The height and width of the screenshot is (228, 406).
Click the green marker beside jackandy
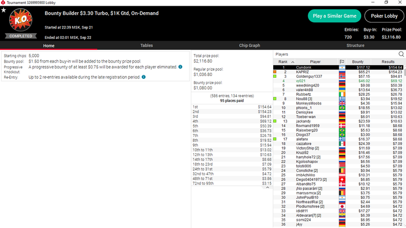point(275,121)
